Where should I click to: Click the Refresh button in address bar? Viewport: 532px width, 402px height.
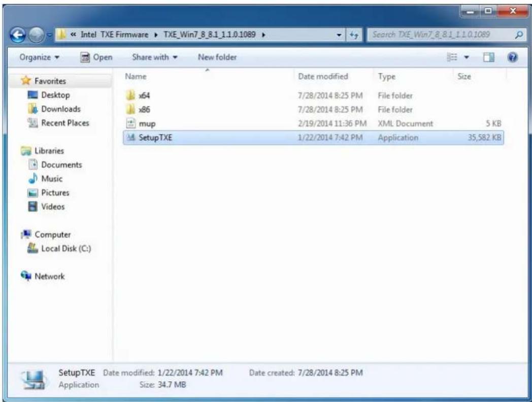[x=354, y=35]
